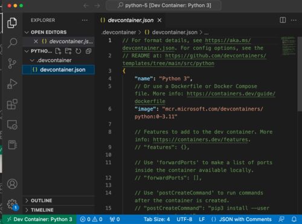
Task: Refresh the explorer file tree
Action: tap(79, 51)
